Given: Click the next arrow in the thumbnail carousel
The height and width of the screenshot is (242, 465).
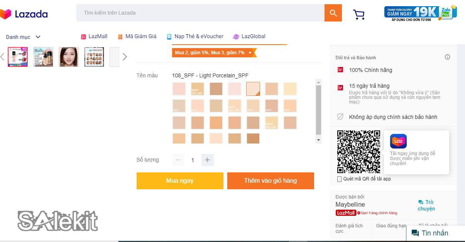Looking at the screenshot, I should pyautogui.click(x=125, y=57).
